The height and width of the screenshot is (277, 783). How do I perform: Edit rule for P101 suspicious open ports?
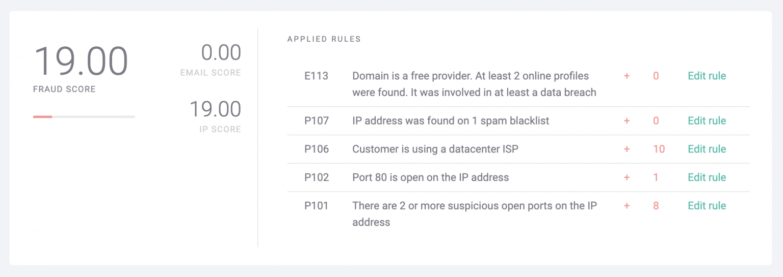[x=707, y=206]
